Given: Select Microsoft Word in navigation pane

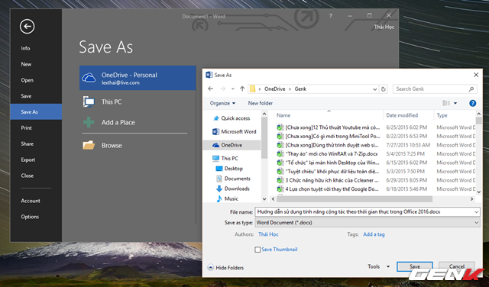Looking at the screenshot, I should click(x=235, y=131).
